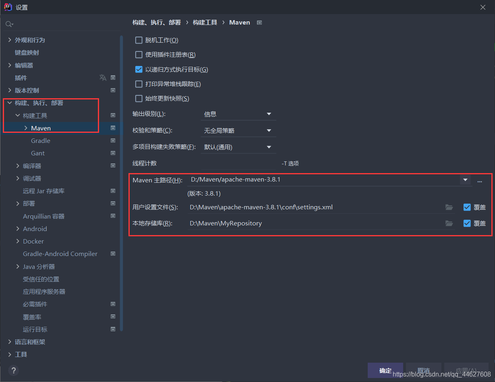495x382 pixels.
Task: Expand the 编辑器 tree node
Action: [10, 65]
